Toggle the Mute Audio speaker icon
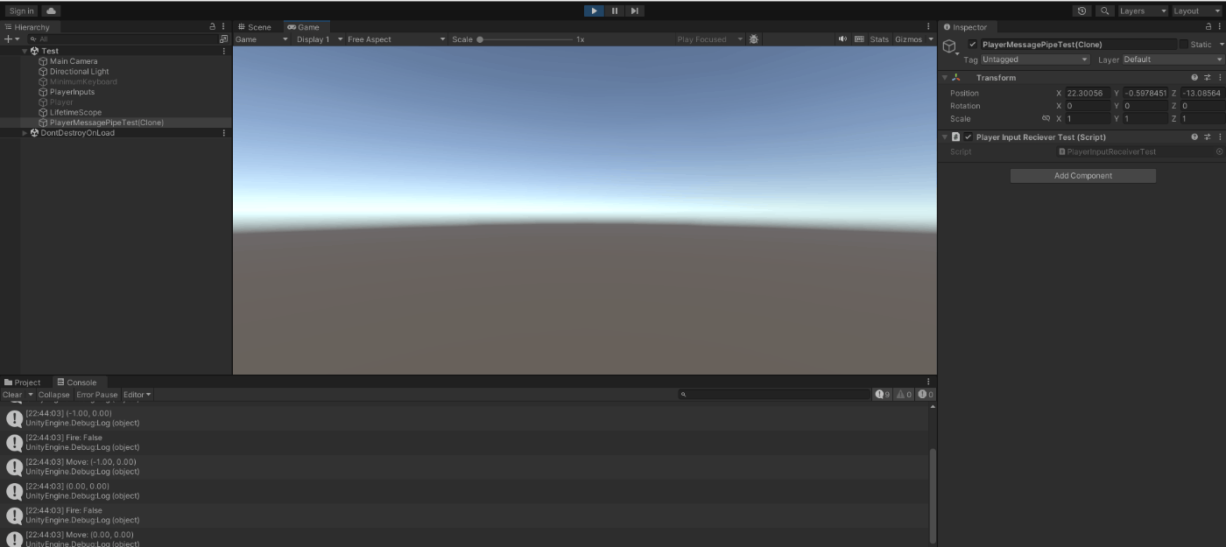This screenshot has width=1226, height=547. pos(842,39)
